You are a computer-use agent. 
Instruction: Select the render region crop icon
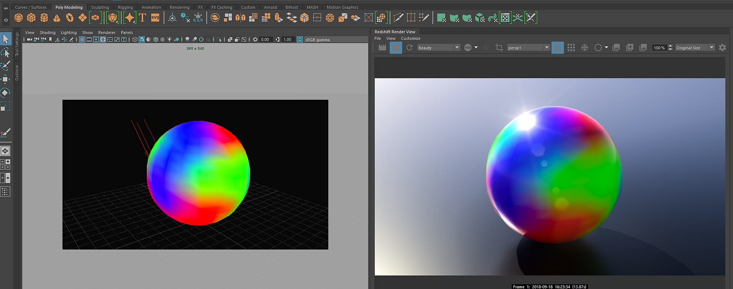499,48
